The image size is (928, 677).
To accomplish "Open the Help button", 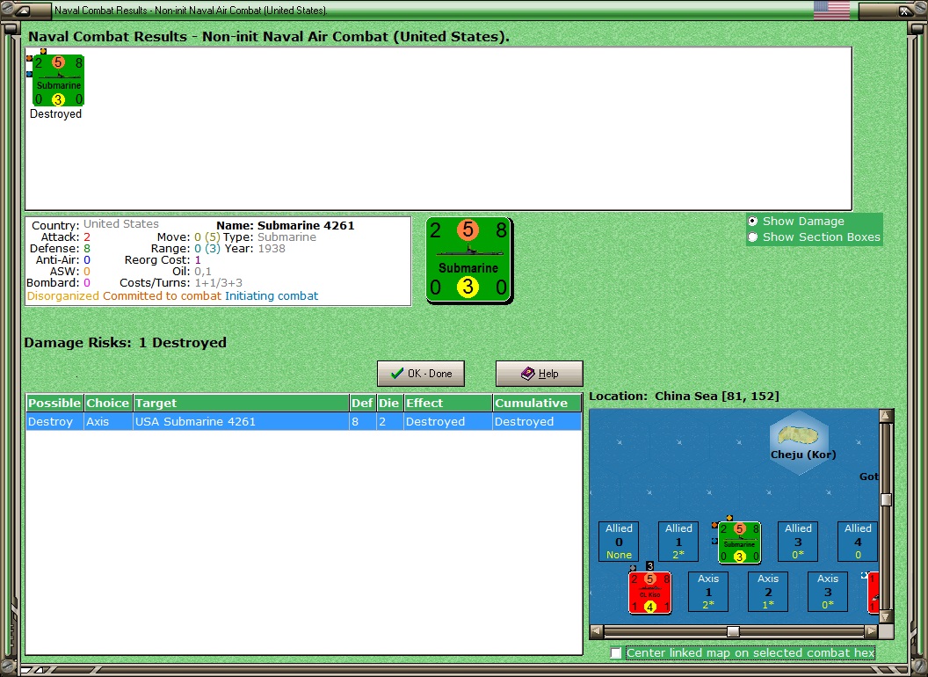I will tap(540, 374).
